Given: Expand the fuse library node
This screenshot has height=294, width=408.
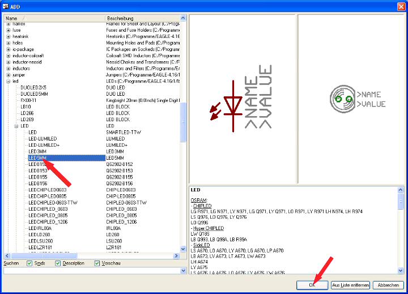Looking at the screenshot, I should point(8,31).
